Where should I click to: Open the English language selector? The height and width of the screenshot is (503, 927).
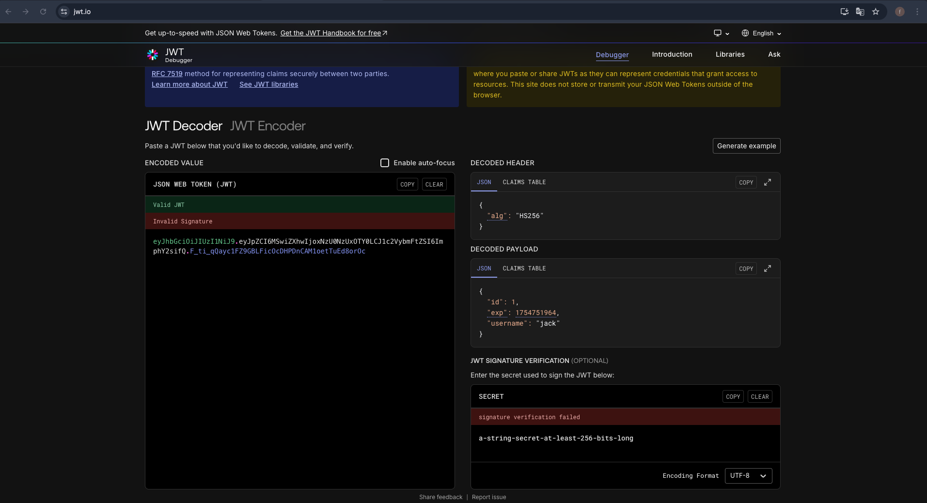pos(761,33)
